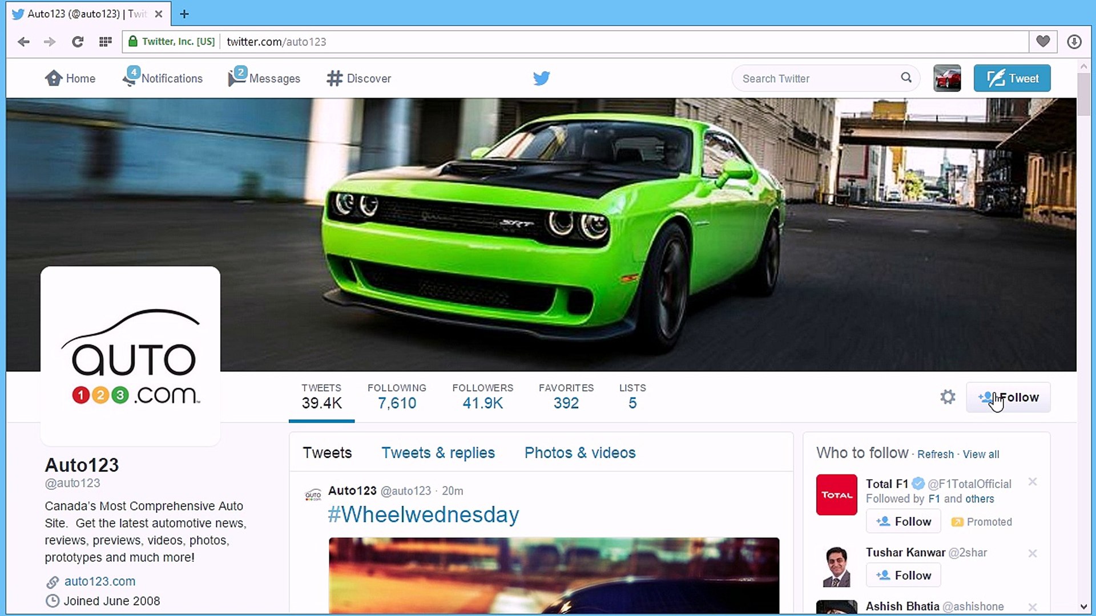
Task: Open the Home timeline
Action: coord(70,78)
